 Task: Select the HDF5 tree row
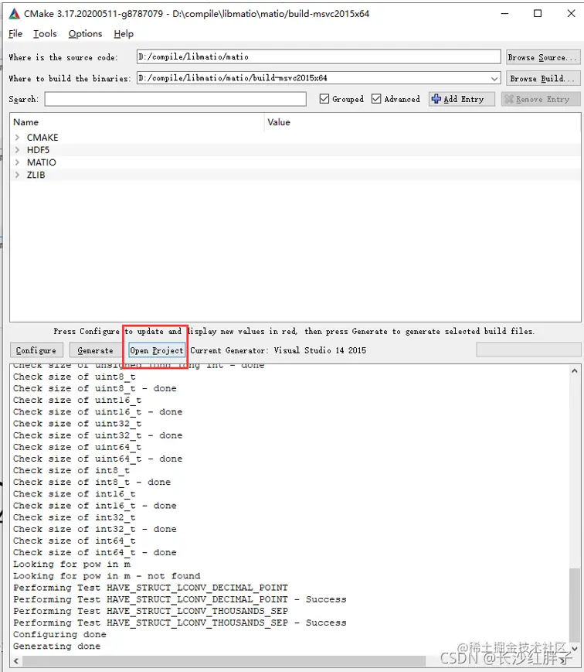coord(295,150)
